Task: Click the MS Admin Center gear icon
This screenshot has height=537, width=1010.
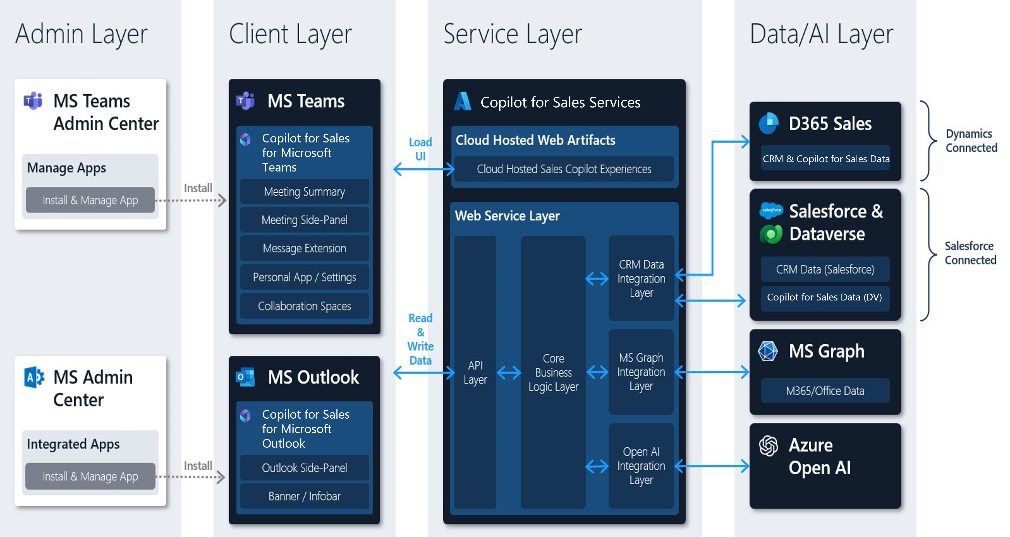Action: (x=34, y=377)
